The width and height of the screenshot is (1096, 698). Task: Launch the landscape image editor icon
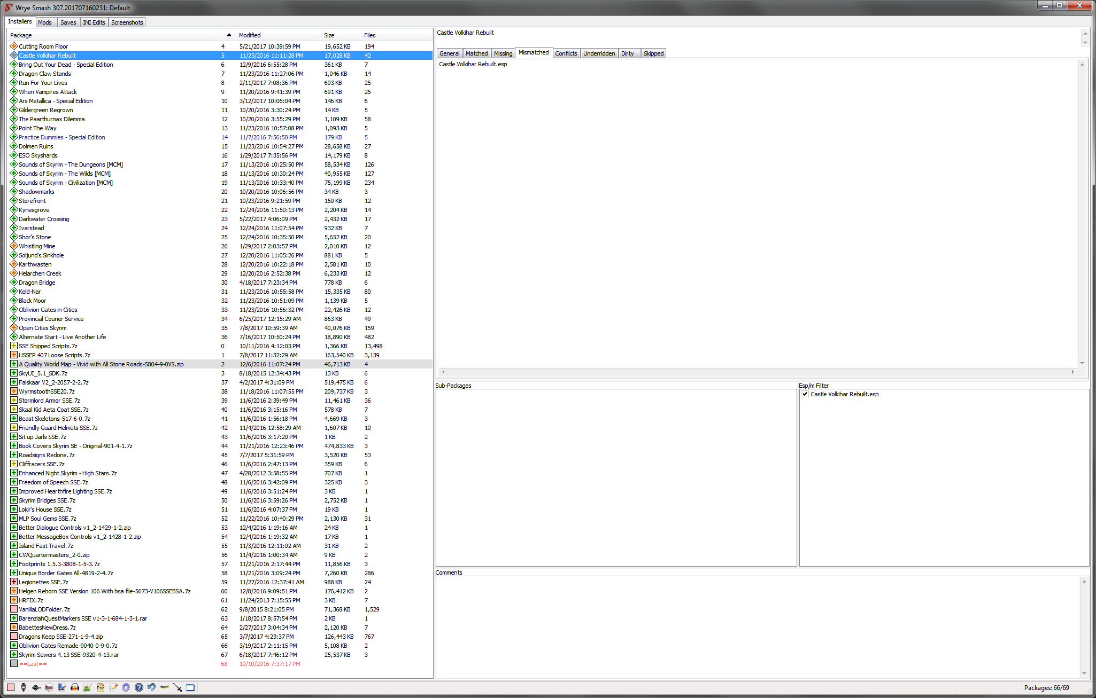click(88, 687)
